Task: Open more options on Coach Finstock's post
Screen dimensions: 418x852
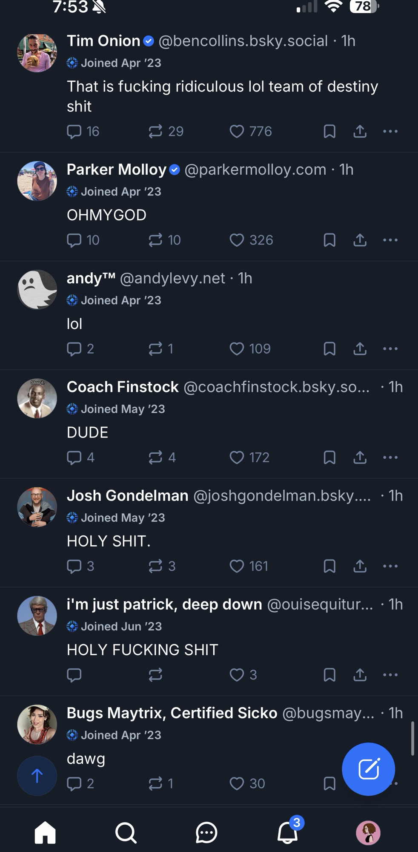Action: (390, 458)
